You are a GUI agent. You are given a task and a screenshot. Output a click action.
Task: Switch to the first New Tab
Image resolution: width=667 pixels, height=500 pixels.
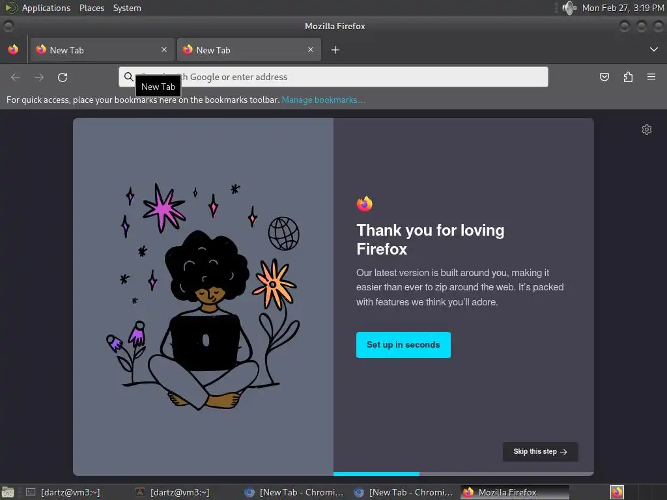pyautogui.click(x=102, y=49)
